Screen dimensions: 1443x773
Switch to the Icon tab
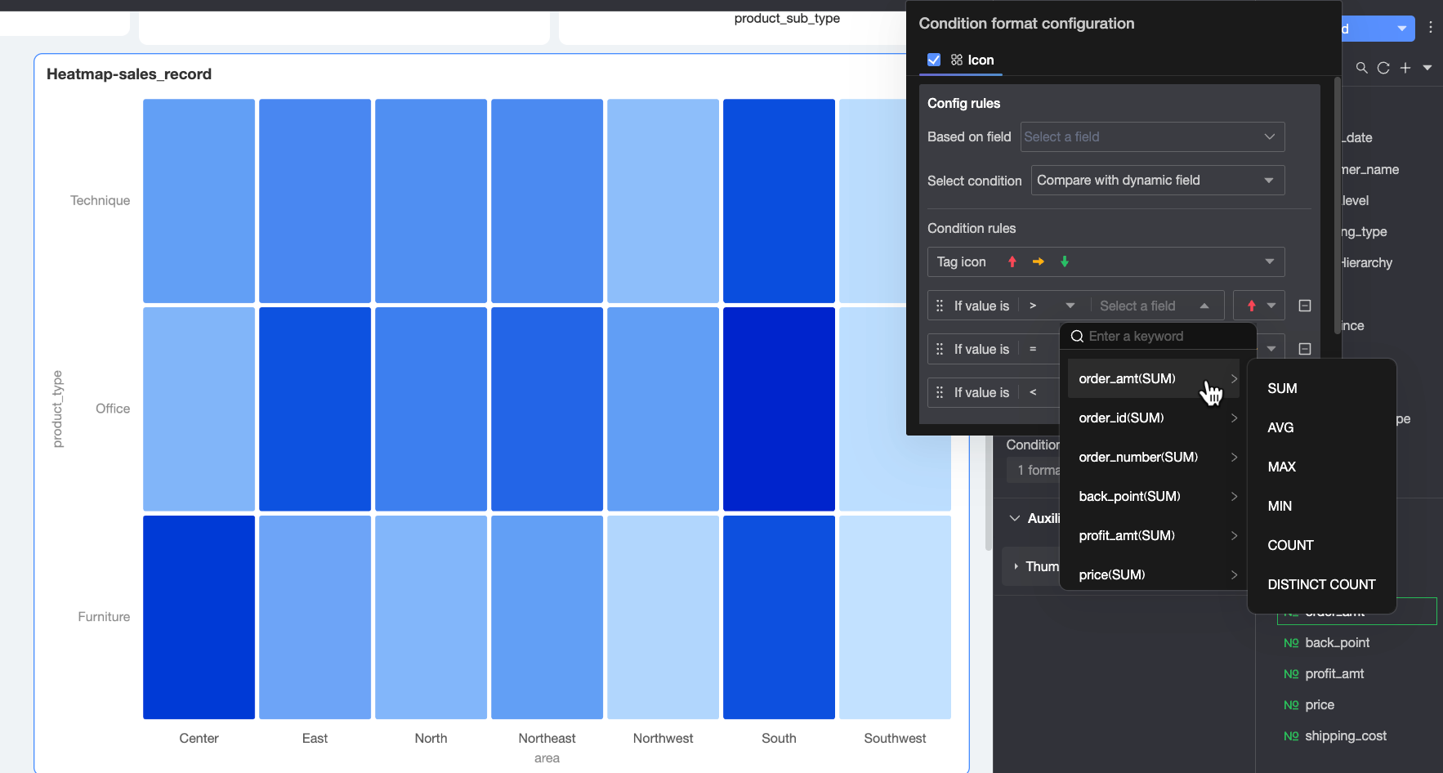972,60
